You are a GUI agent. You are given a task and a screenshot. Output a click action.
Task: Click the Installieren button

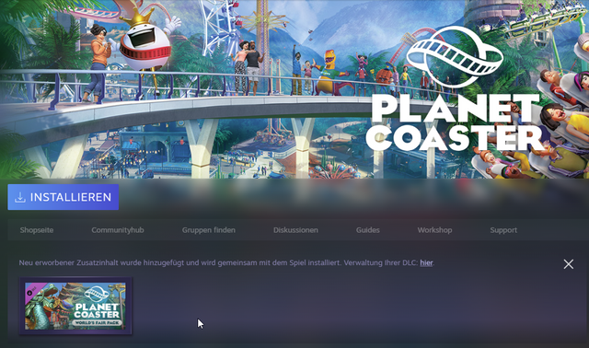tap(64, 197)
